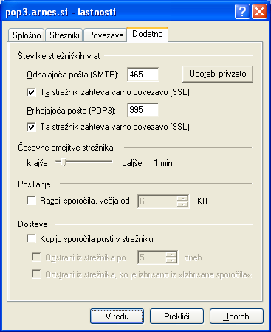Select the Dodatno tab
The image size is (271, 332).
(x=148, y=34)
